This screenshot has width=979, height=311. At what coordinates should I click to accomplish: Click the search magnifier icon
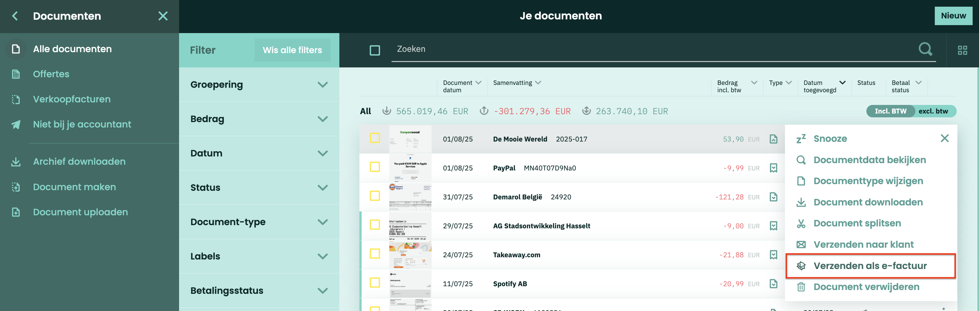point(926,49)
